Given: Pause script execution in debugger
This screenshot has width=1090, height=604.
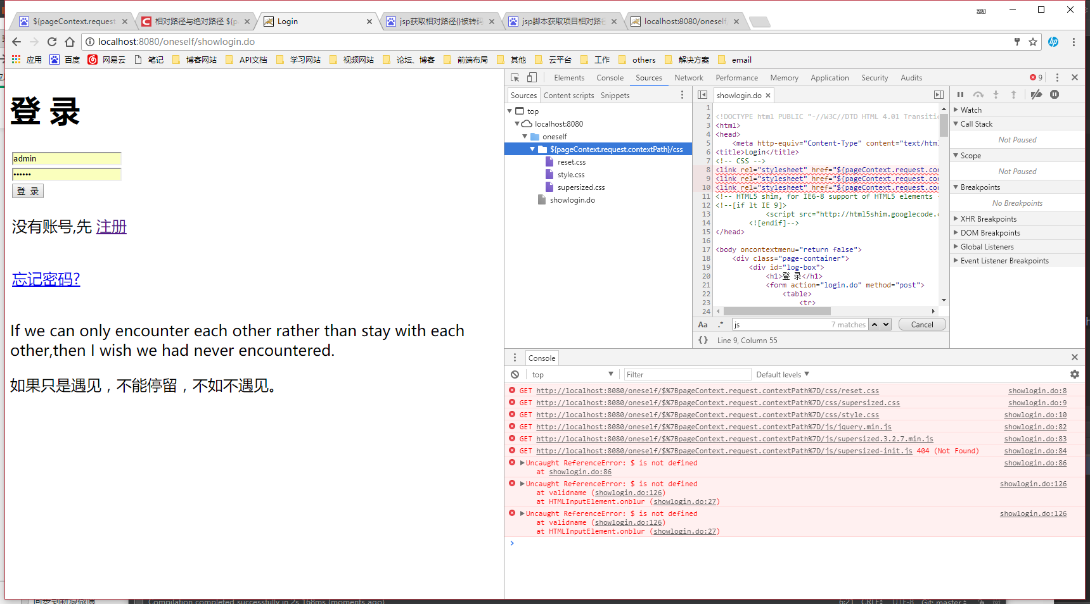Looking at the screenshot, I should tap(960, 95).
